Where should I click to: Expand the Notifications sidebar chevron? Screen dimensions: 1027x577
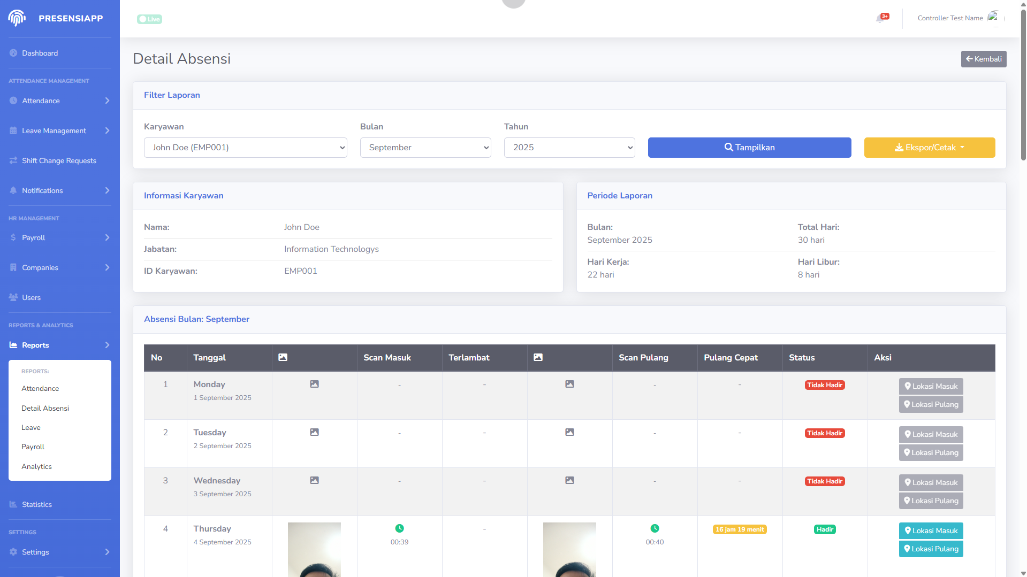point(108,190)
